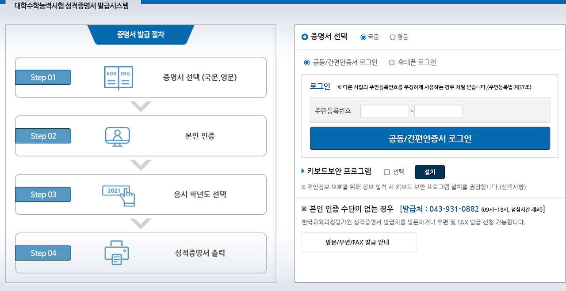Click the Step 01 label
Viewport: 566px width, 291px height.
point(43,78)
